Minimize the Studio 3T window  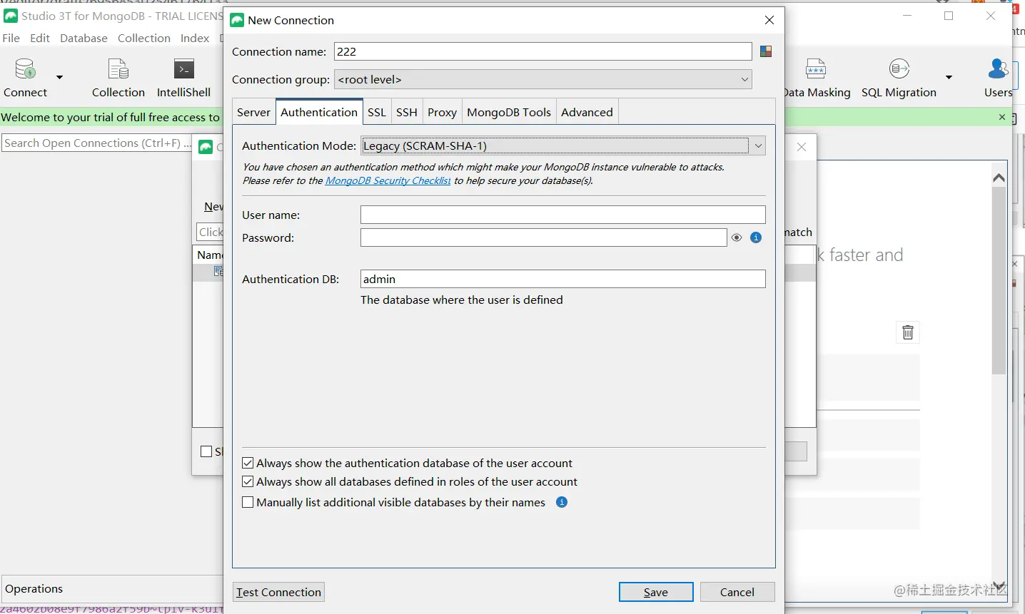click(x=907, y=16)
